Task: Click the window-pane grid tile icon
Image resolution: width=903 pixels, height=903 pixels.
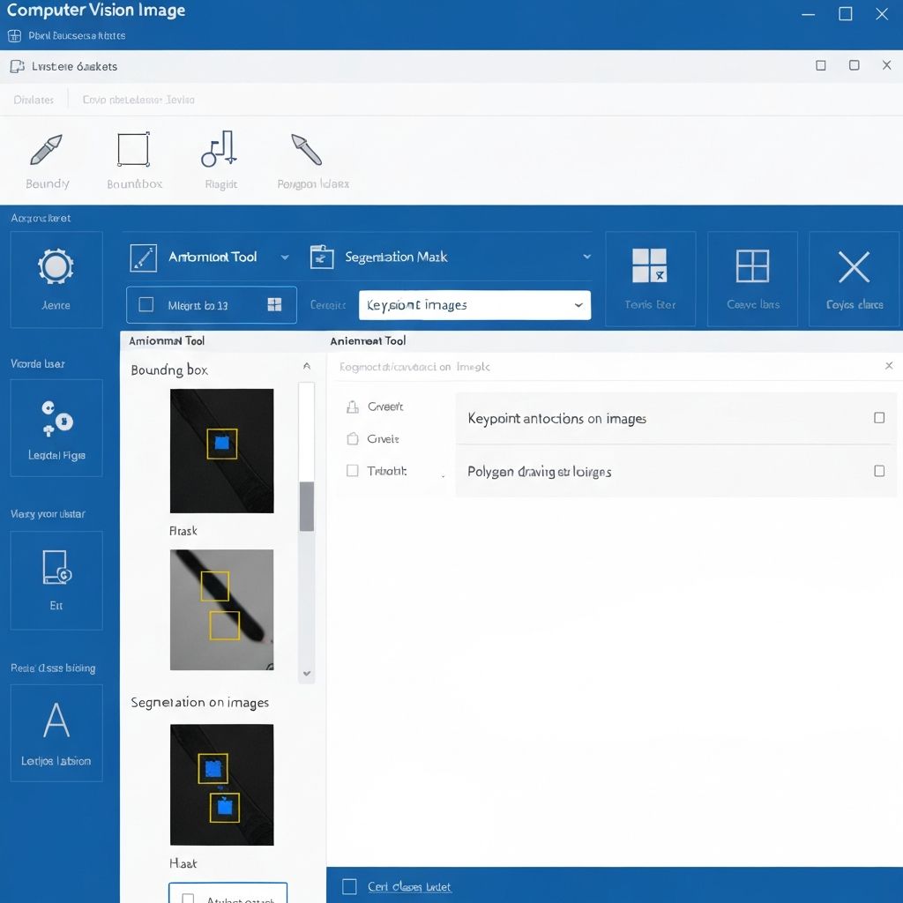Action: click(x=752, y=266)
